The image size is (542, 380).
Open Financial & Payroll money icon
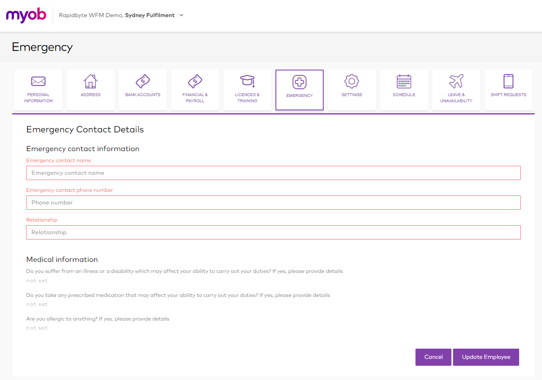(x=195, y=81)
